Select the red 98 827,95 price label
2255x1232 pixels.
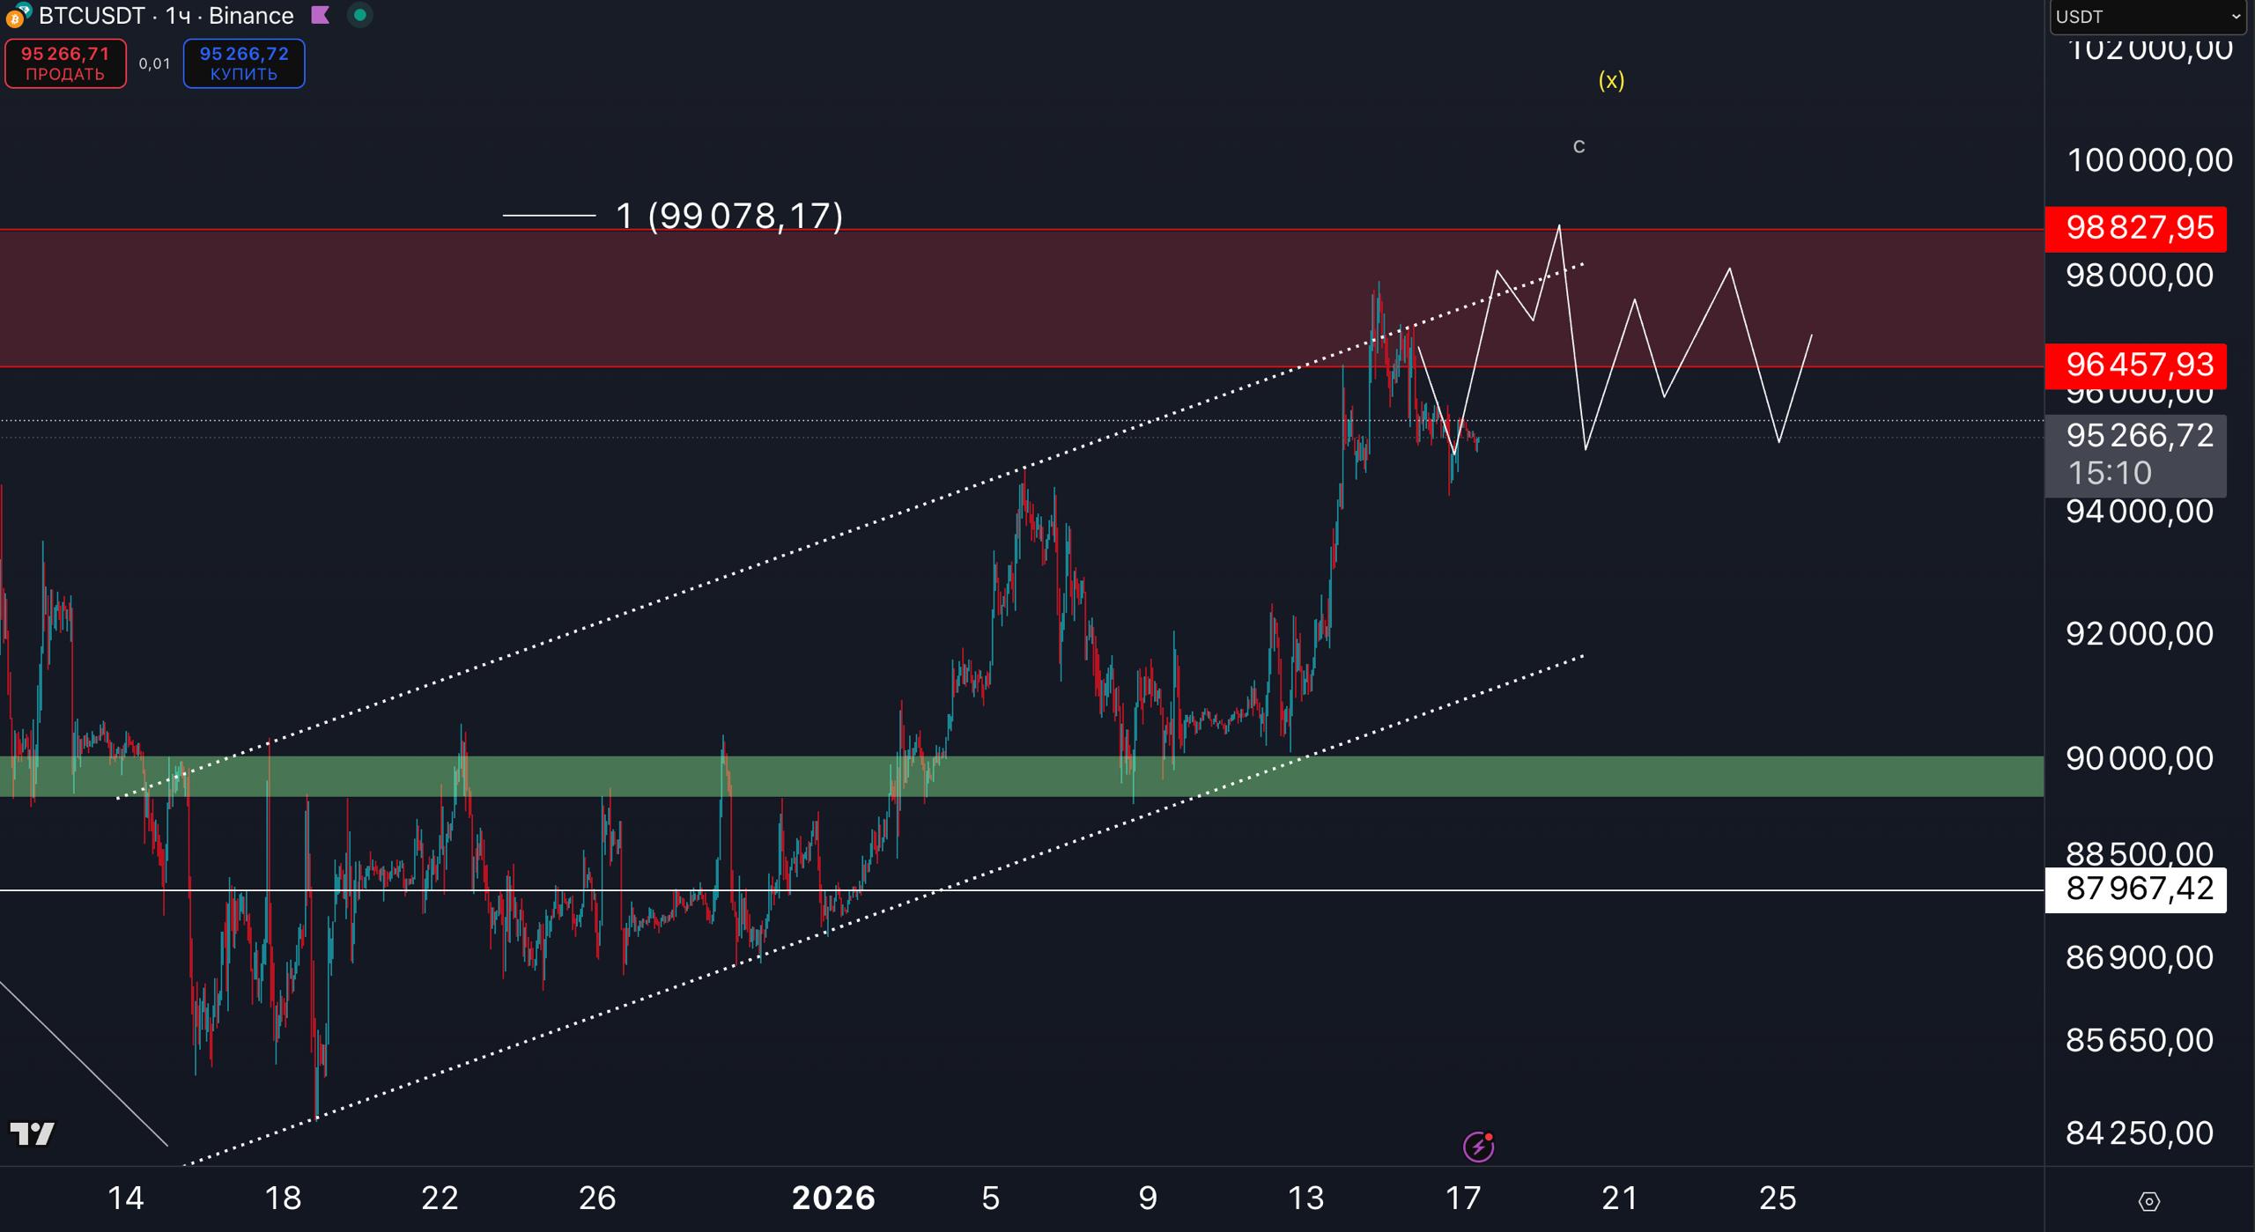pyautogui.click(x=2135, y=228)
